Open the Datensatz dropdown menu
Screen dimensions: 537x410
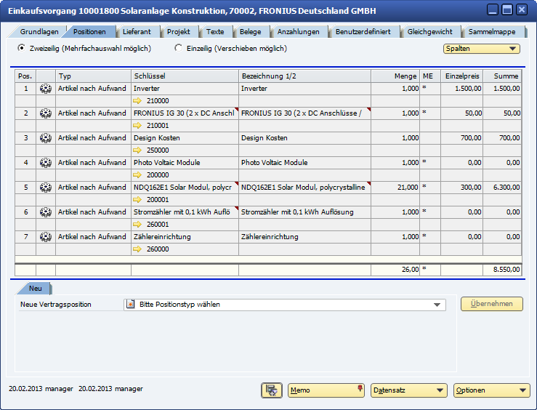click(x=408, y=390)
